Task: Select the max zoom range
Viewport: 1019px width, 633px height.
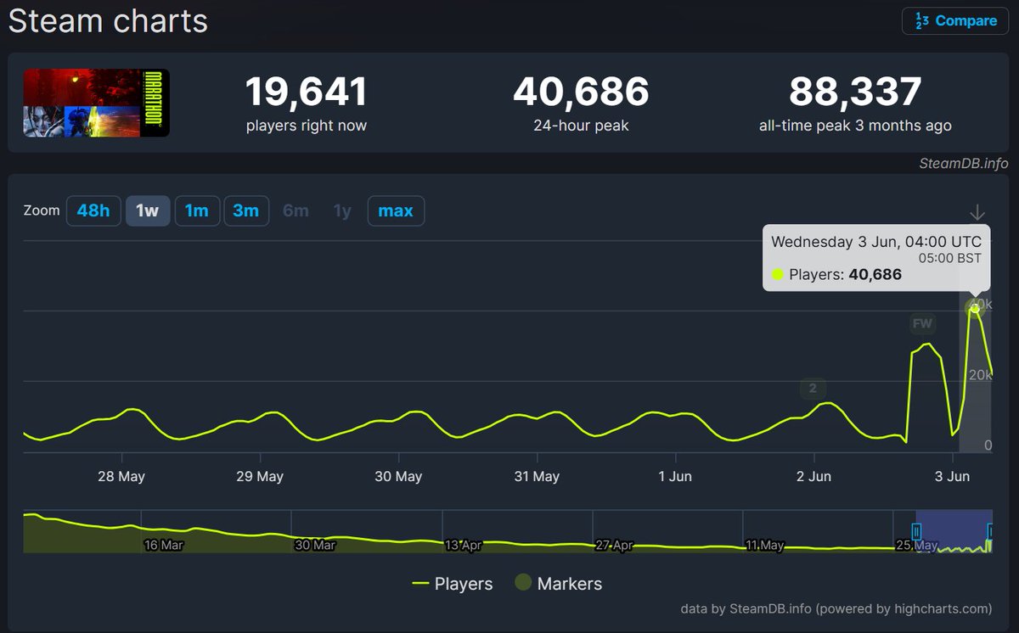Action: 396,210
